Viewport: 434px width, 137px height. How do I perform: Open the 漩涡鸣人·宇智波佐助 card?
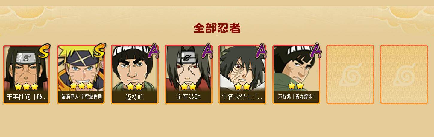(x=81, y=74)
